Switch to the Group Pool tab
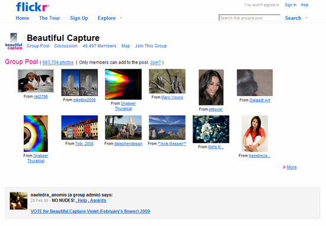326x226 pixels. coord(38,46)
